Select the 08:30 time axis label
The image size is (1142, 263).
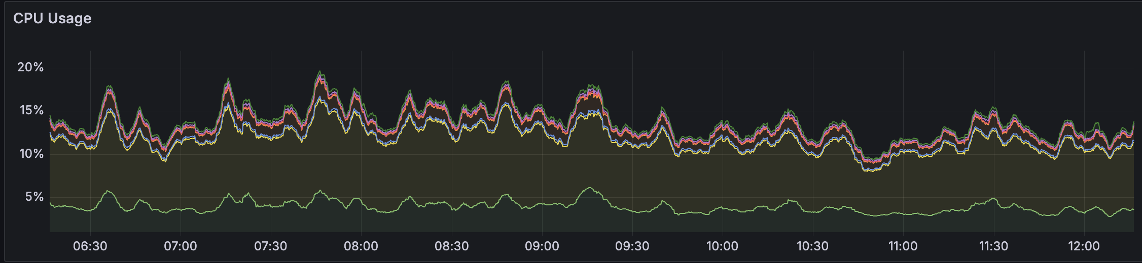click(x=451, y=246)
